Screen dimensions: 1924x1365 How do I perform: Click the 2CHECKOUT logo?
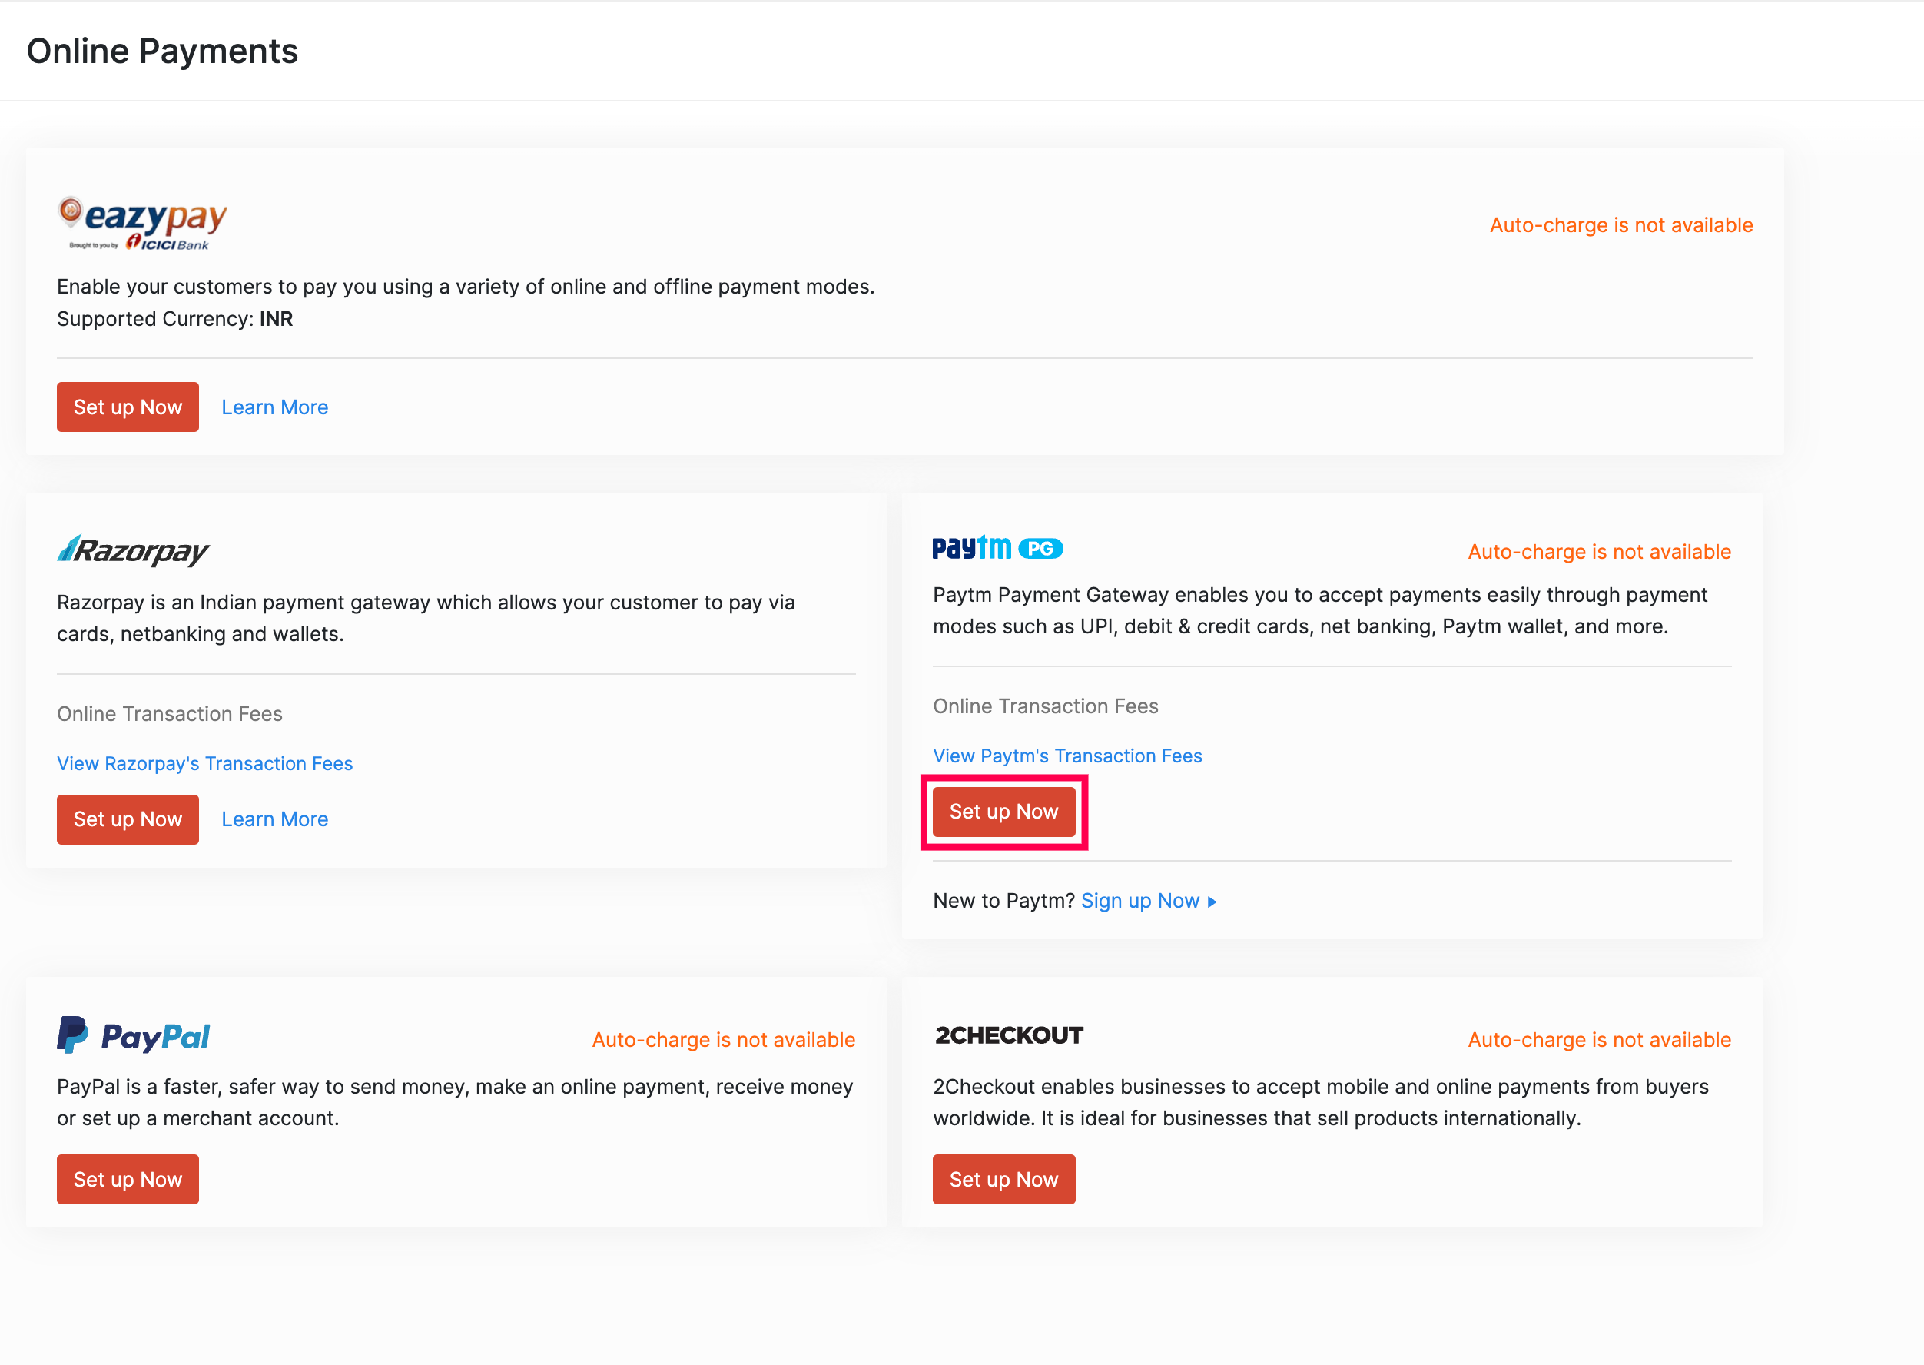point(1007,1035)
